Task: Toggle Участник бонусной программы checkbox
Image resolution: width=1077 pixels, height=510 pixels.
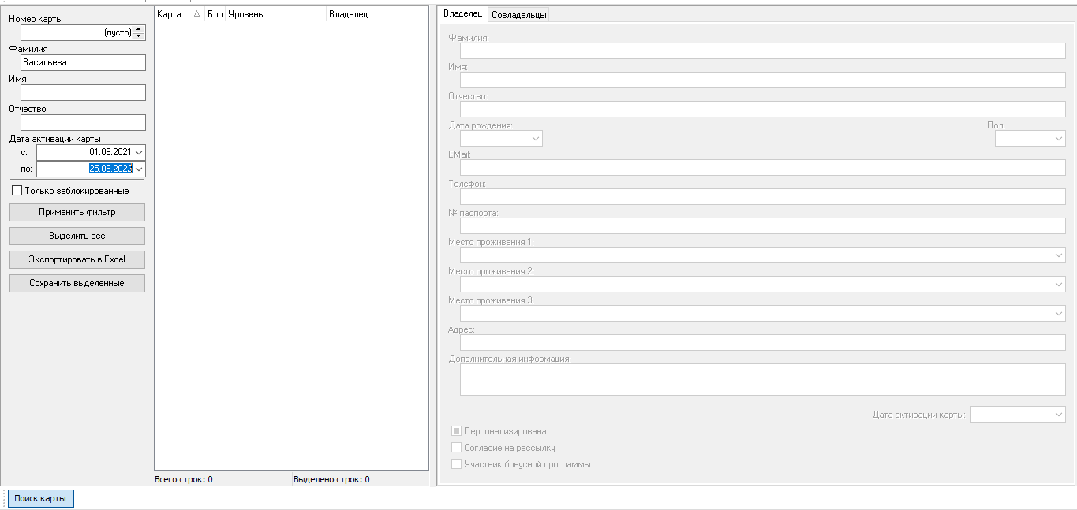Action: pos(456,464)
